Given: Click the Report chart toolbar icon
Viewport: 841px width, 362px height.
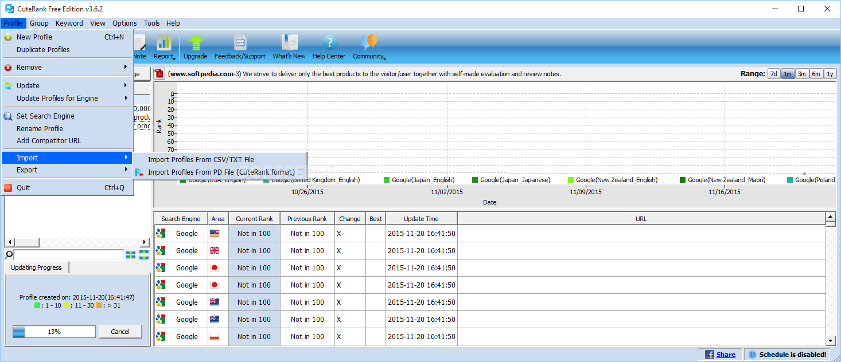Looking at the screenshot, I should [164, 42].
